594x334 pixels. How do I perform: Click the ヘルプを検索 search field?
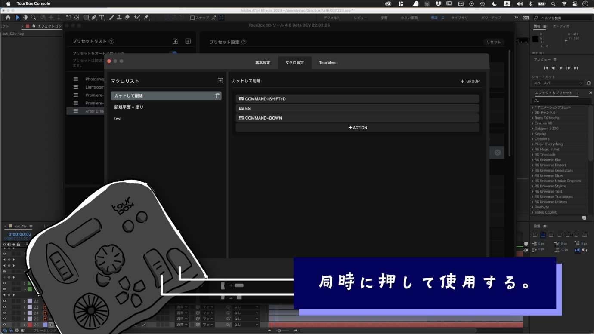562,18
